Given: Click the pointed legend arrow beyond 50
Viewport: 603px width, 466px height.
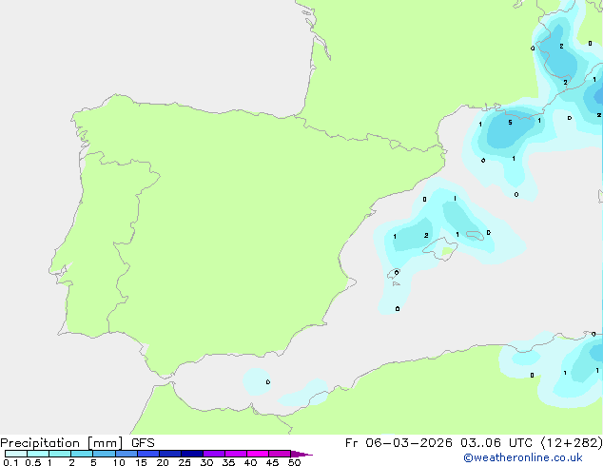Looking at the screenshot, I should point(301,454).
